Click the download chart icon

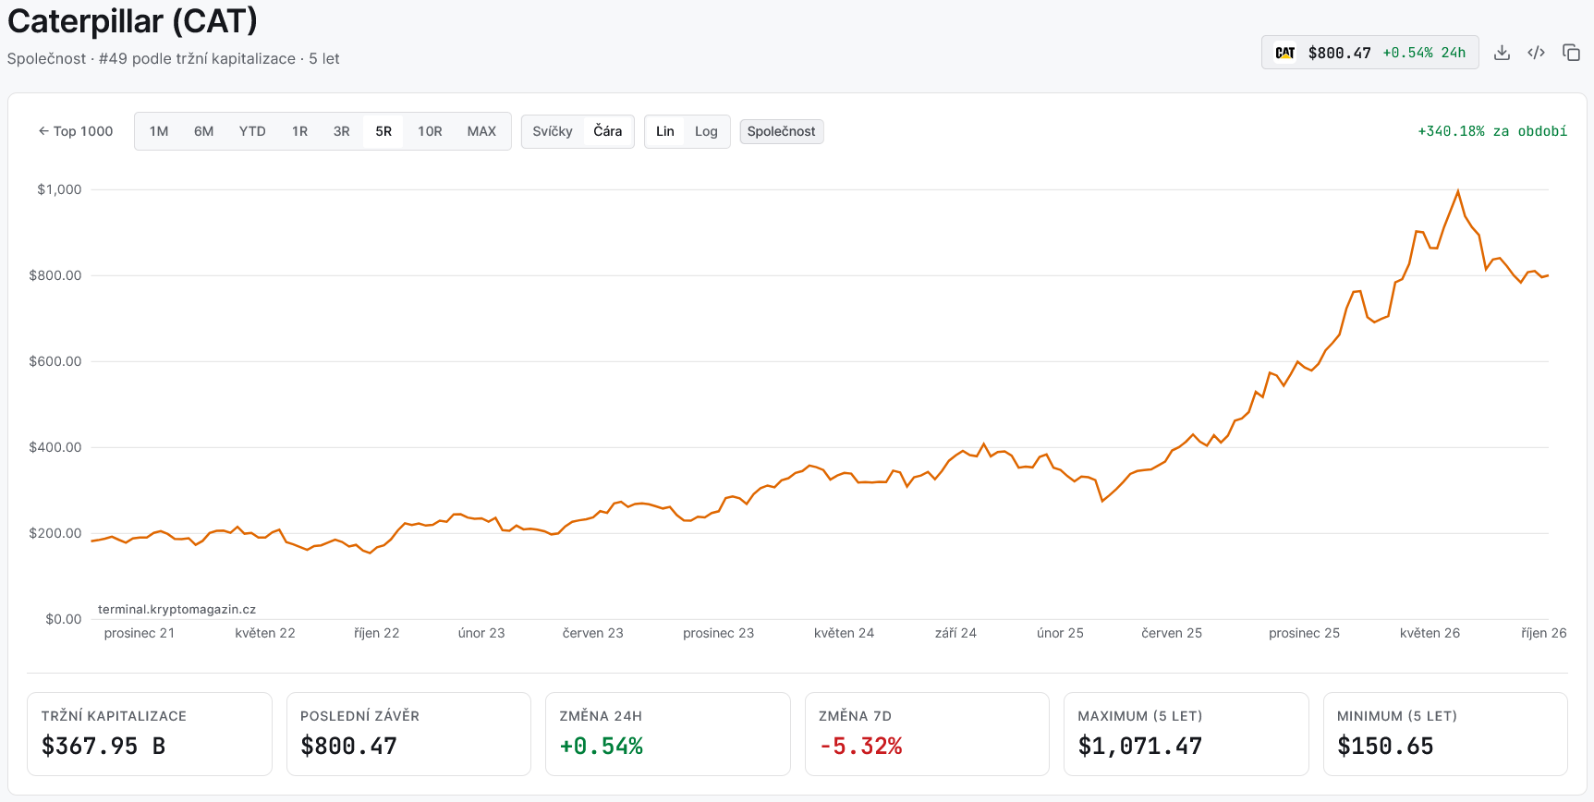pyautogui.click(x=1502, y=53)
